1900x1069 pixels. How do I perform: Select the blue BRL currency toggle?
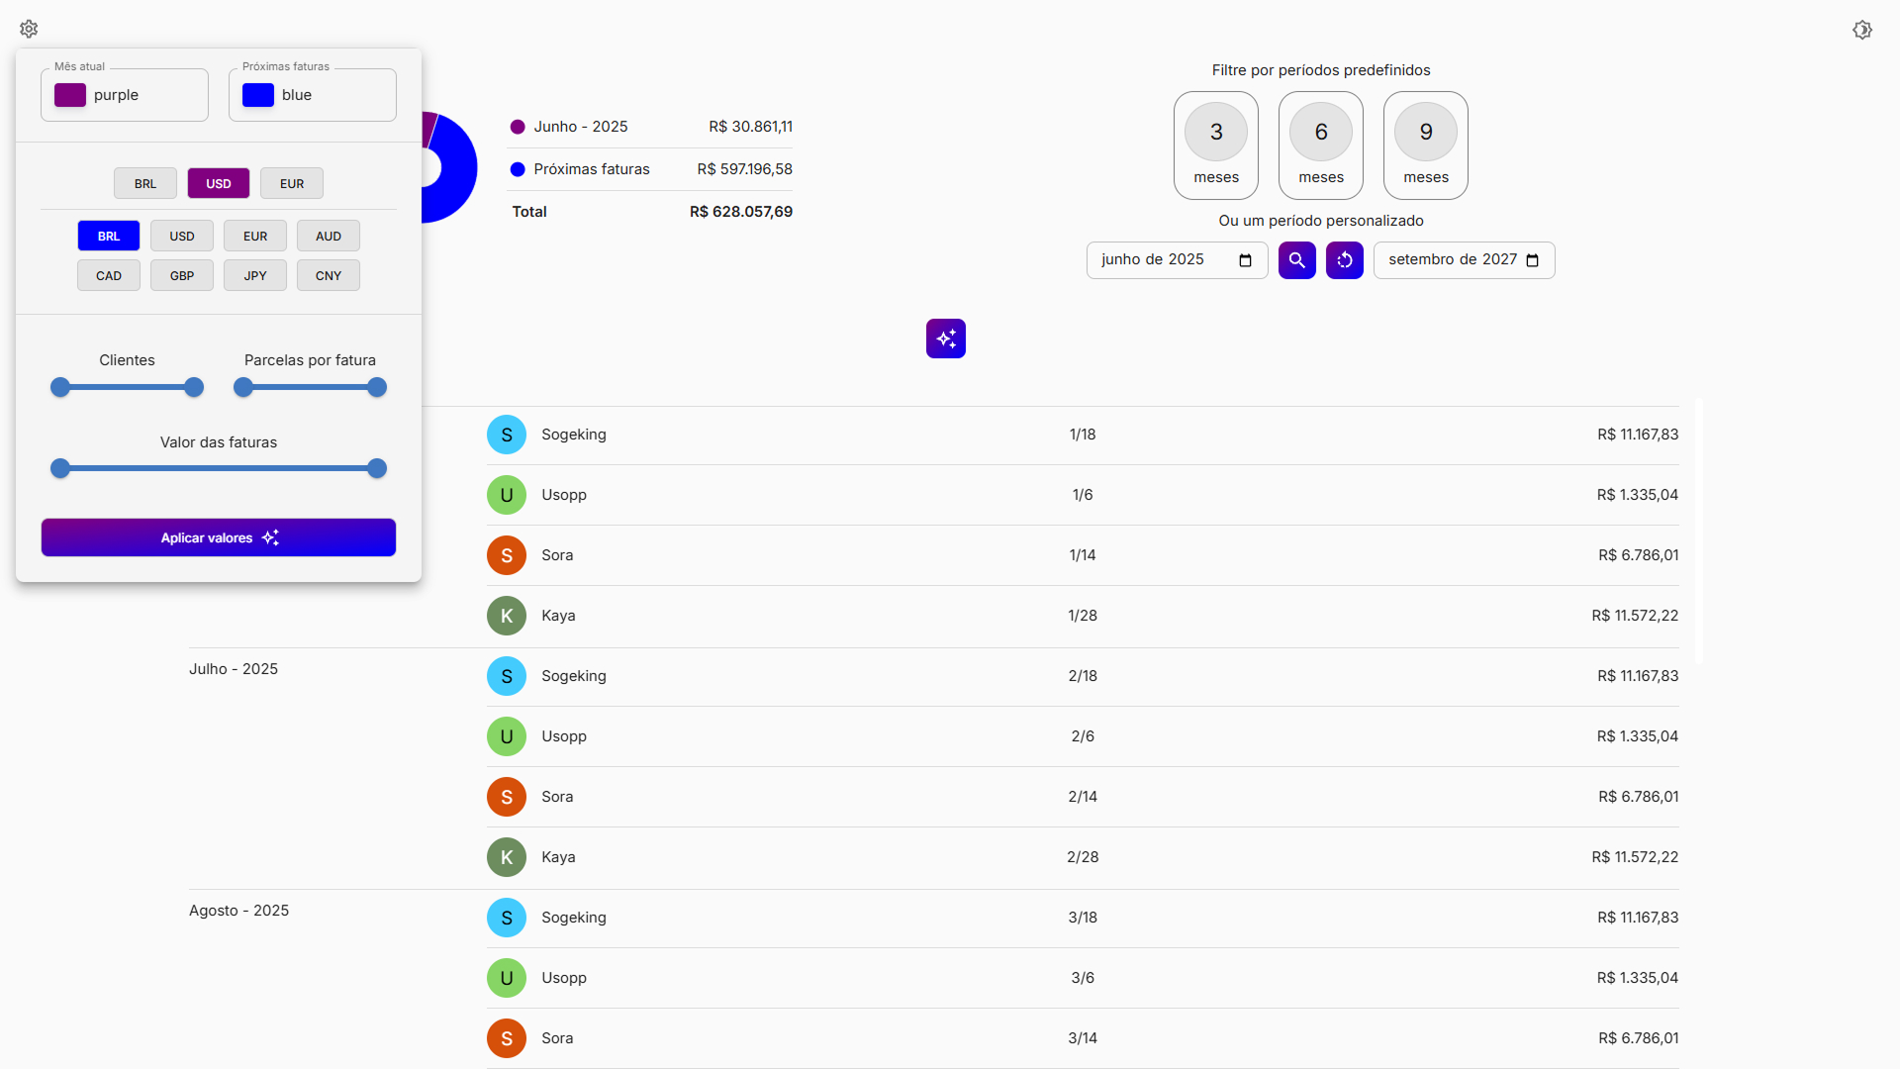[109, 236]
